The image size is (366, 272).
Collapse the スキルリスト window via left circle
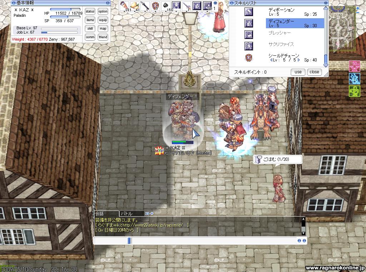232,3
